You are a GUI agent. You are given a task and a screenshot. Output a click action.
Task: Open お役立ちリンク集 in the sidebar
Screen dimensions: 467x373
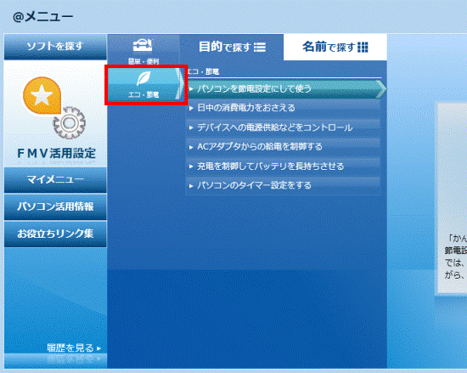point(55,234)
